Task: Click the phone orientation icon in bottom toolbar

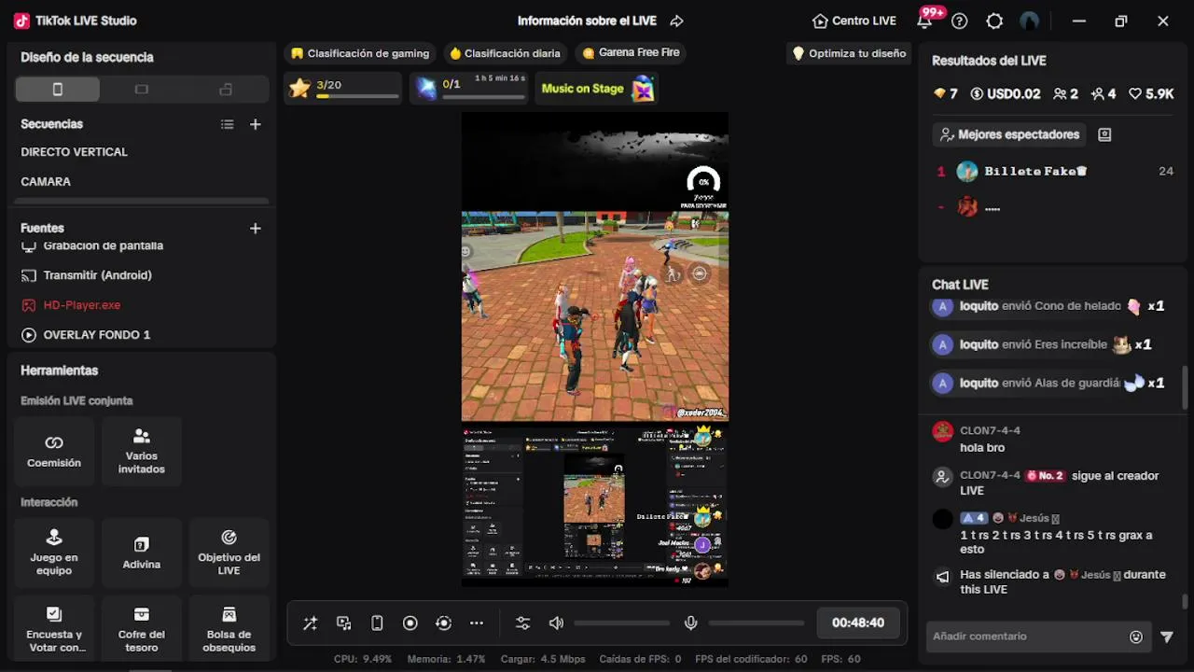Action: pos(377,623)
